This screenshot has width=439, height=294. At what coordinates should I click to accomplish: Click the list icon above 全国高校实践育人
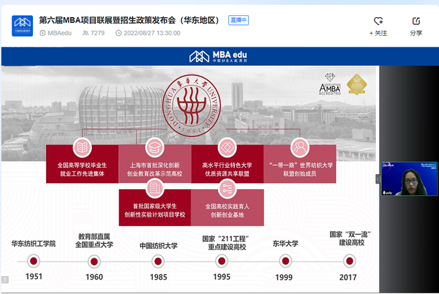pyautogui.click(x=227, y=188)
